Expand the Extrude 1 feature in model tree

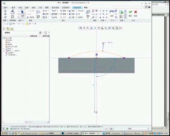[x=4, y=49]
